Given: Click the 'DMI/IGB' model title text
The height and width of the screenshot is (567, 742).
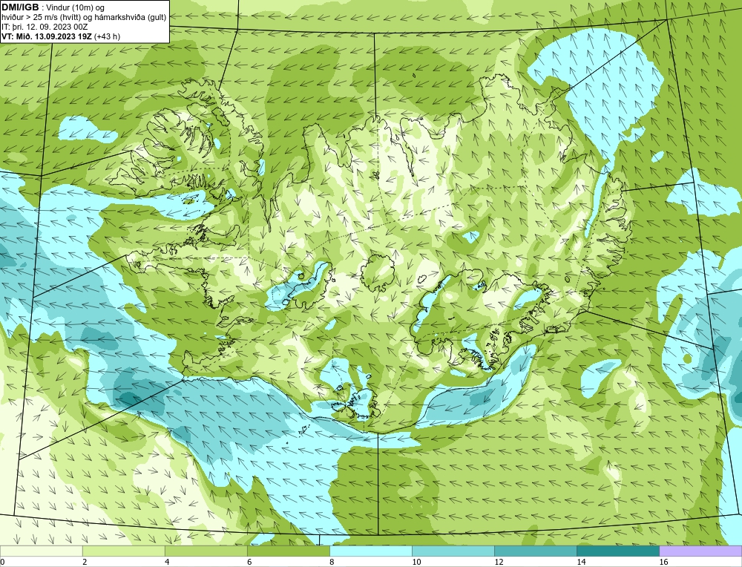Looking at the screenshot, I should 20,7.
